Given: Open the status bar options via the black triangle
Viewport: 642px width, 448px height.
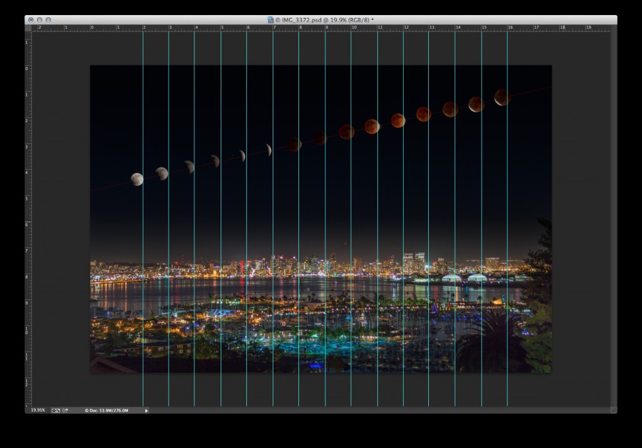Looking at the screenshot, I should point(146,410).
